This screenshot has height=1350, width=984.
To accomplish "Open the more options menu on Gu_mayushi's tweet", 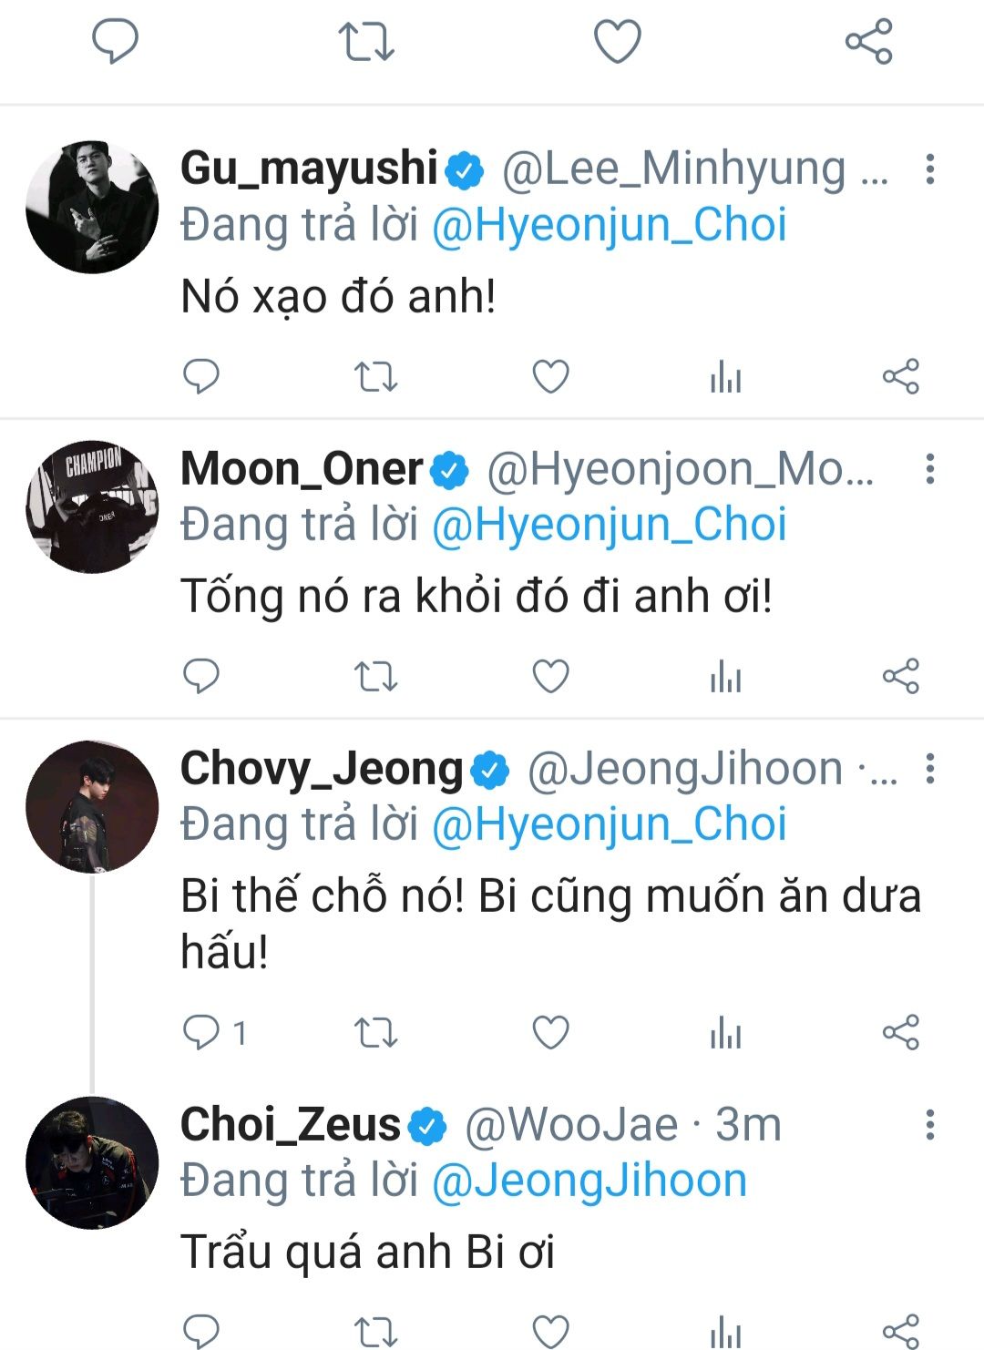I will tap(929, 169).
